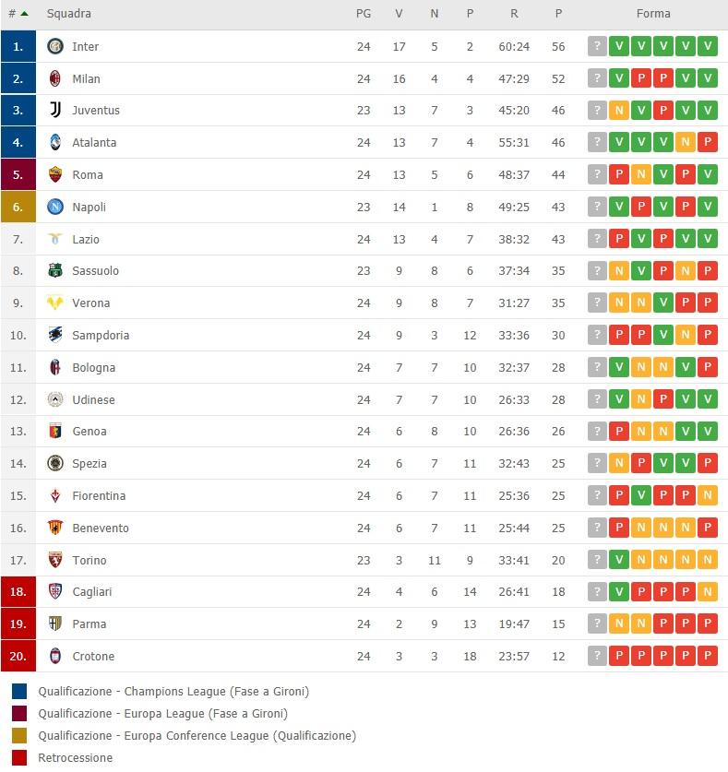Click the red Retrocessione legend swatch

coord(19,758)
